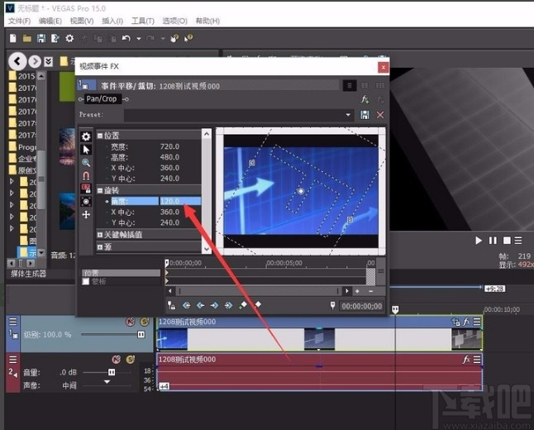
Task: Open the 插入(I) menu
Action: (x=112, y=21)
